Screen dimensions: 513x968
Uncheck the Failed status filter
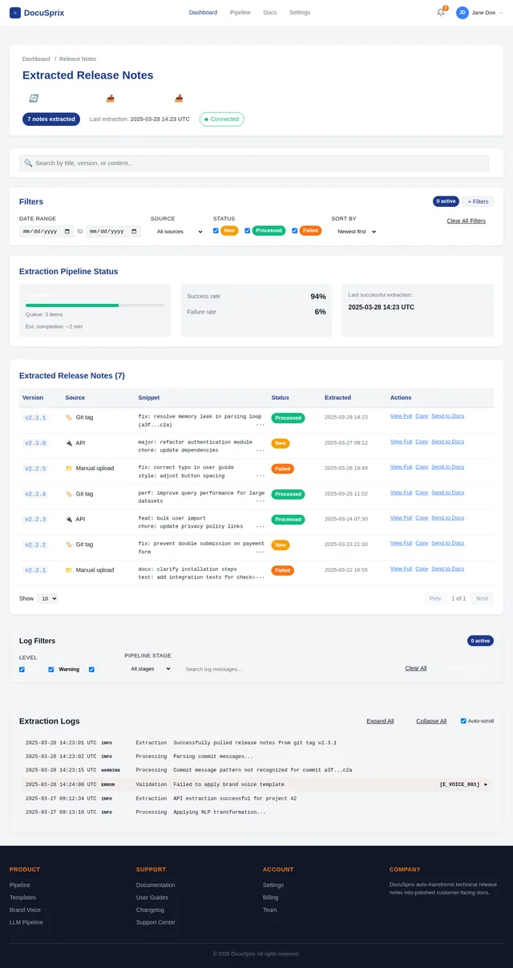click(295, 230)
